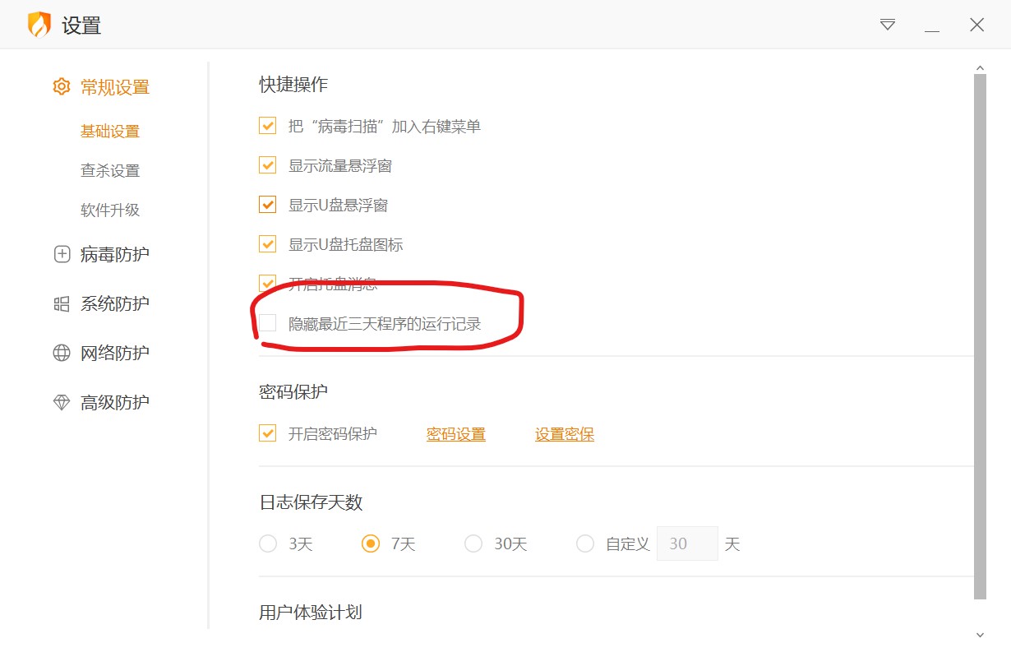Click the 密码设置 link
Viewport: 1011px width, 666px height.
455,434
